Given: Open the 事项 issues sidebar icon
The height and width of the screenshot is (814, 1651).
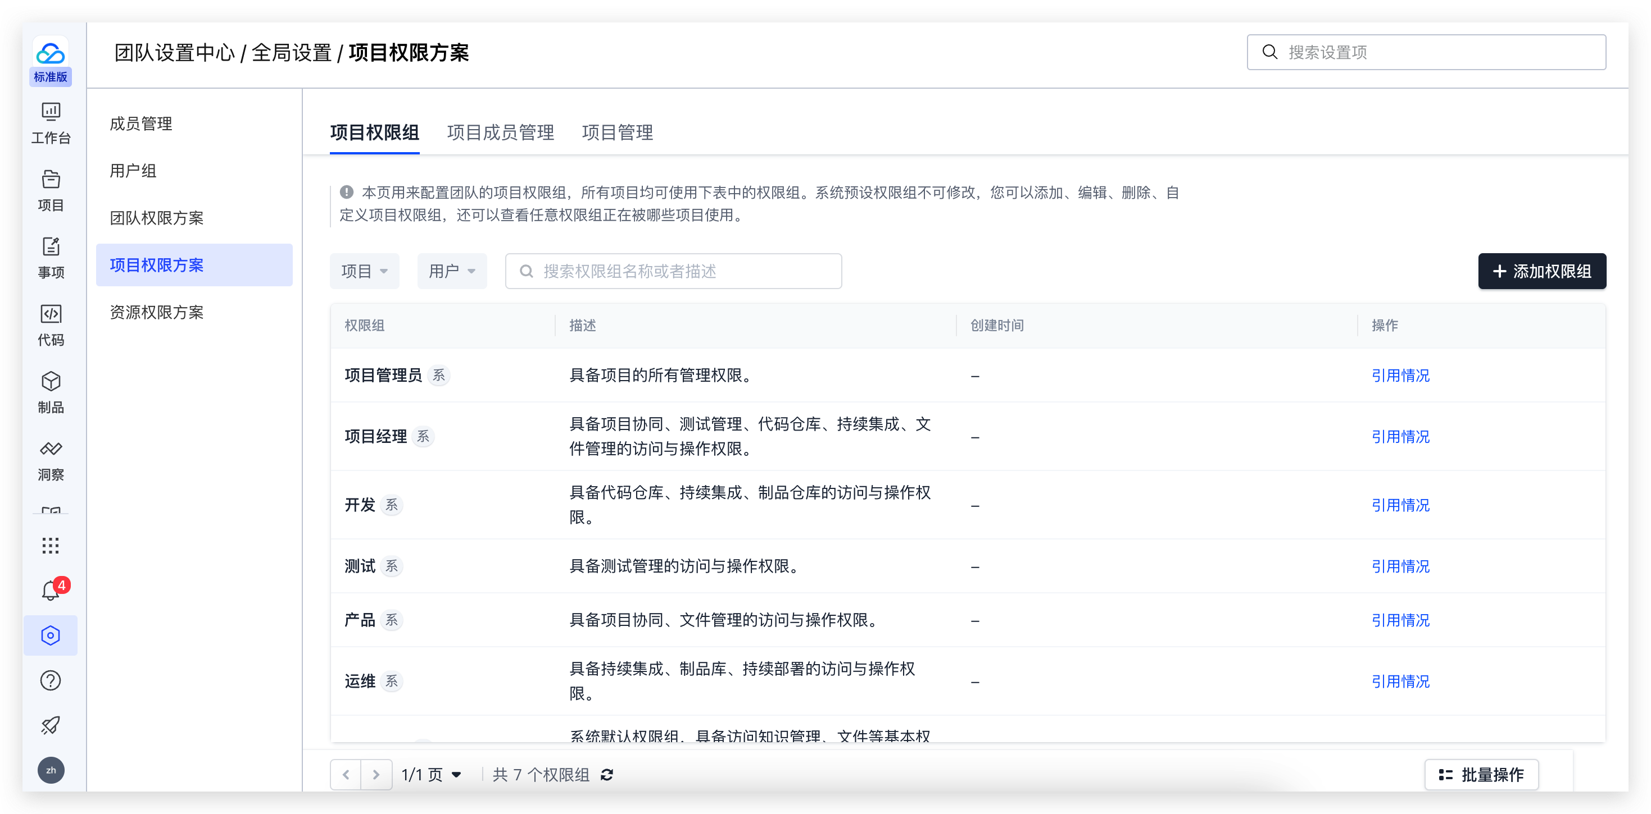Looking at the screenshot, I should [x=51, y=258].
